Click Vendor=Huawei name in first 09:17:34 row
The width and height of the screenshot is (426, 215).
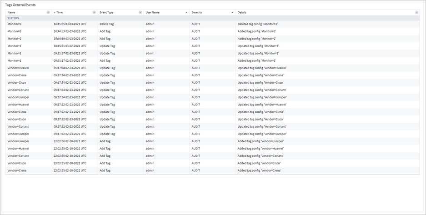pos(18,68)
